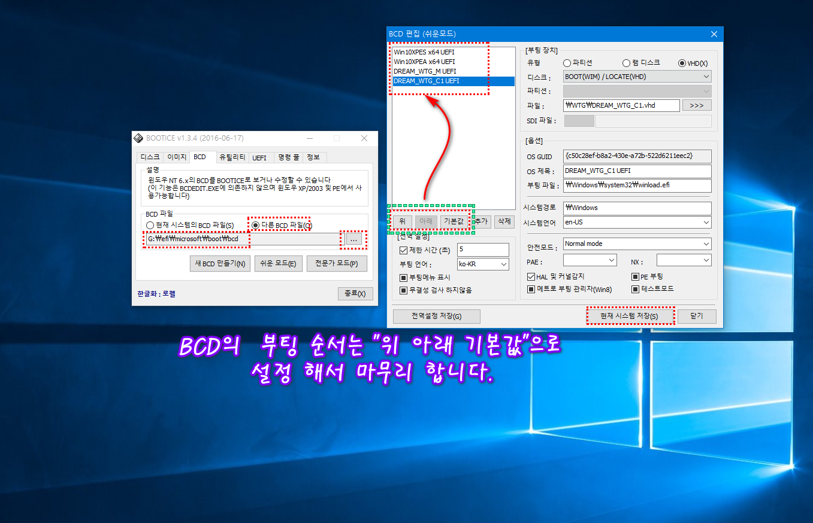
Task: Click the BOOTICE app icon in title bar
Action: coord(138,138)
